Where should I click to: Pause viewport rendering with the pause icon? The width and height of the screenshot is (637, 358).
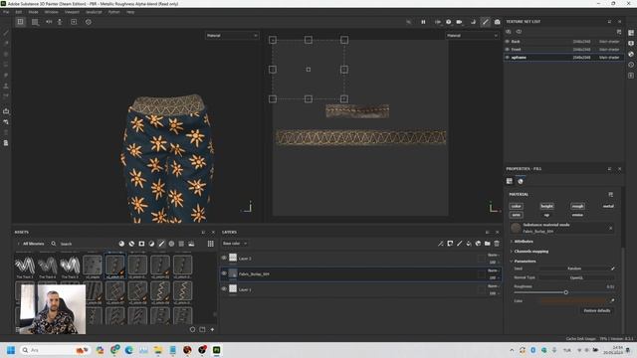pyautogui.click(x=423, y=22)
